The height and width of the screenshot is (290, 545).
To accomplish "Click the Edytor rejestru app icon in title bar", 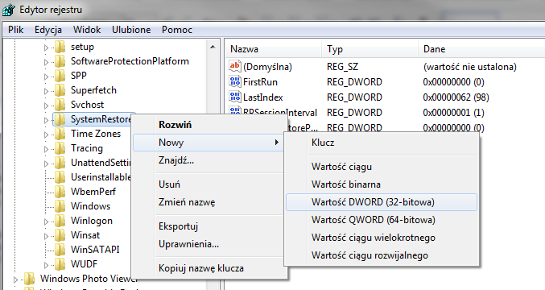I will click(x=9, y=10).
